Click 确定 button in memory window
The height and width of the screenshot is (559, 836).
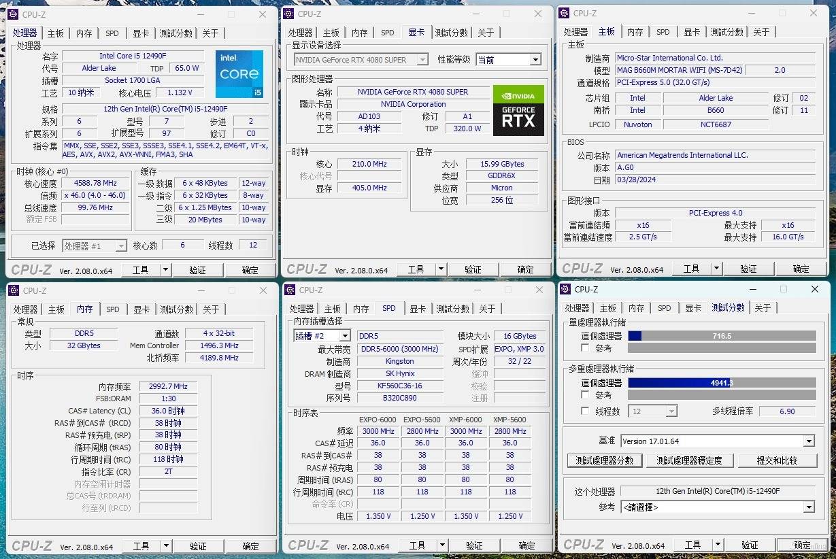point(251,546)
